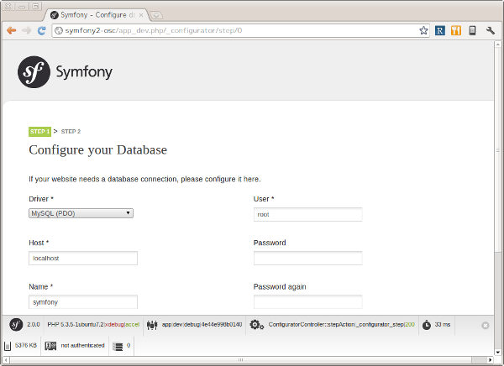Click the horizontal scrollbar right arrow
The height and width of the screenshot is (366, 504).
(x=491, y=360)
